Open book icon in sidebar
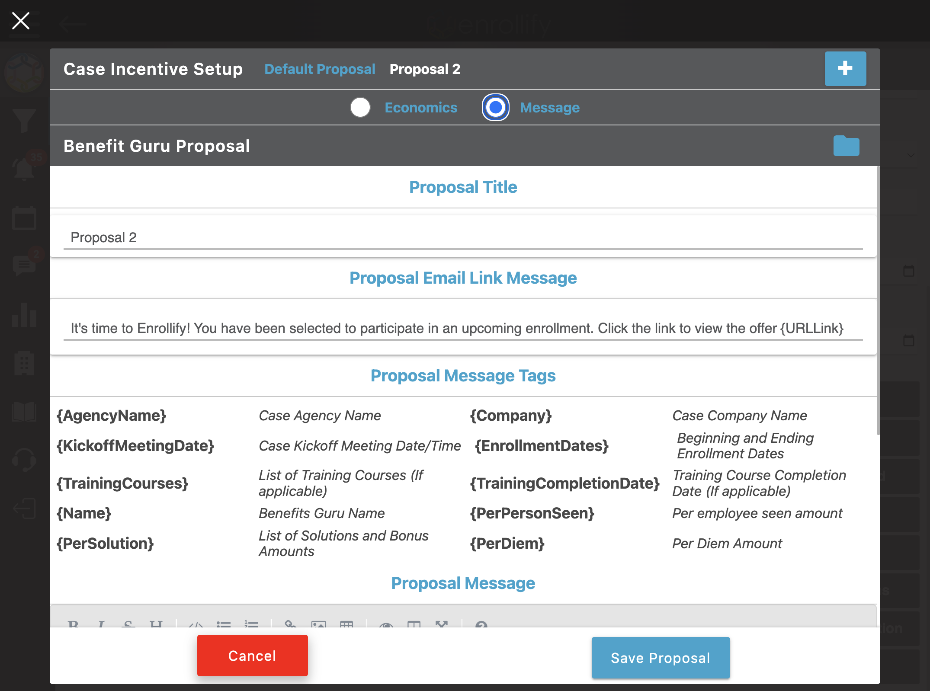The image size is (930, 691). click(x=24, y=412)
